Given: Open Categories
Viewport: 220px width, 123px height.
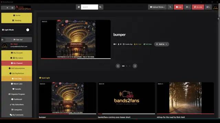Looking at the screenshot, I should point(16,110).
